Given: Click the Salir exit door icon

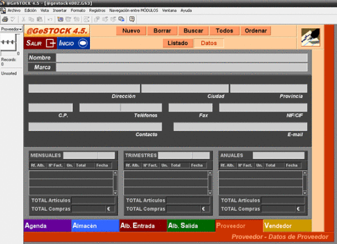Looking at the screenshot, I should tap(51, 43).
